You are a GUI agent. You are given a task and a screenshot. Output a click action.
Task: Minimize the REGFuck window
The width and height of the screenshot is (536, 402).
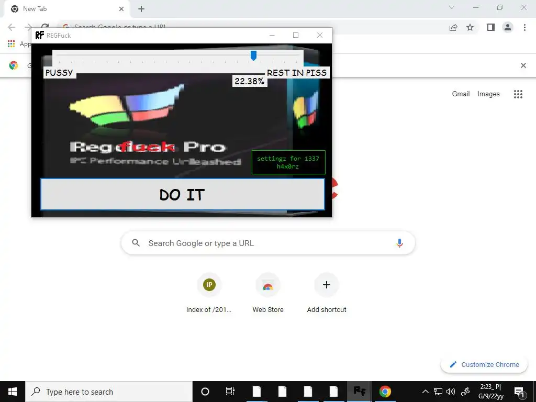coord(272,35)
